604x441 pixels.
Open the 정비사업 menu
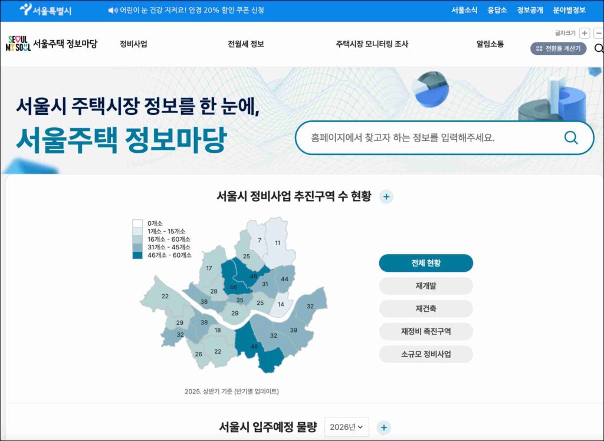pyautogui.click(x=133, y=44)
